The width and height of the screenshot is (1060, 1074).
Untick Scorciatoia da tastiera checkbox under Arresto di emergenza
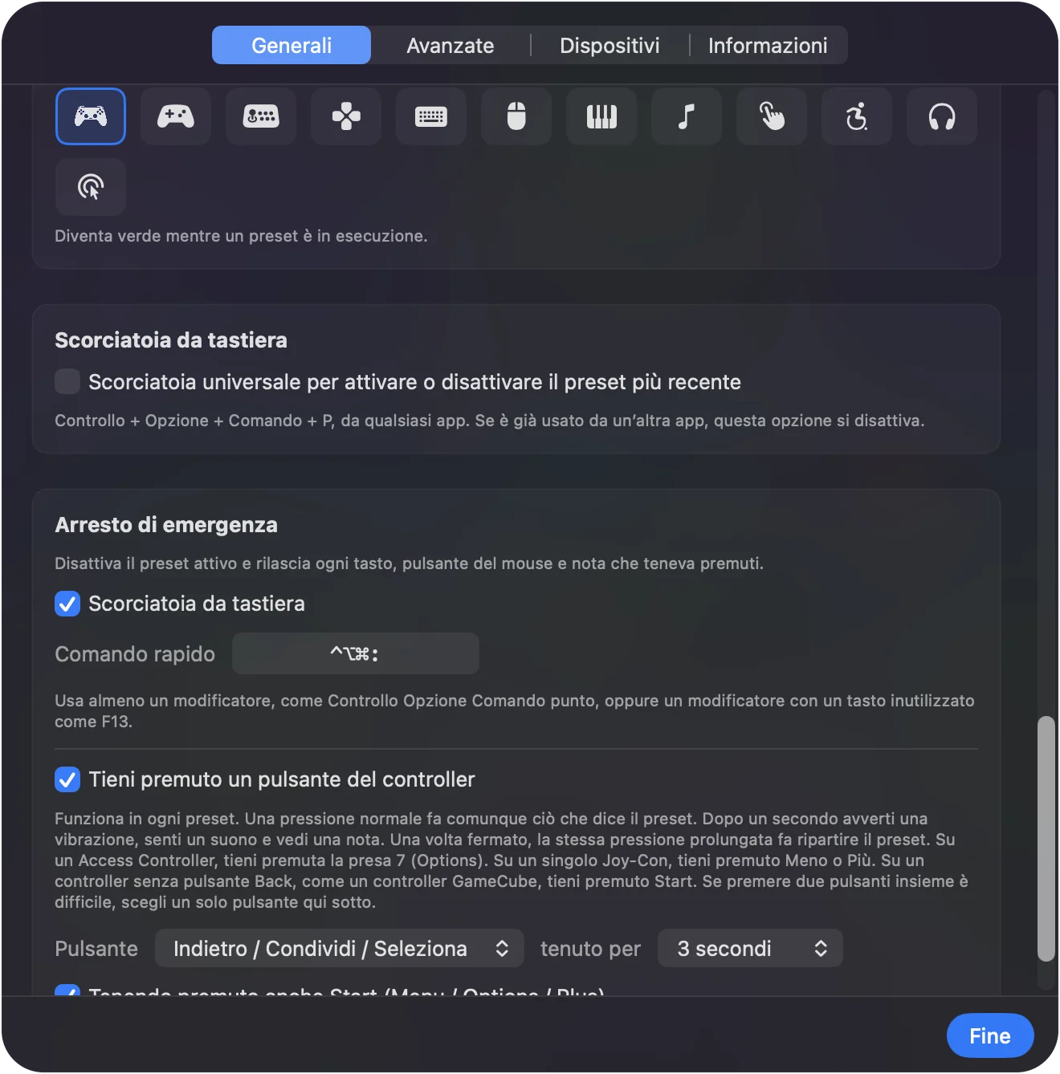coord(67,604)
